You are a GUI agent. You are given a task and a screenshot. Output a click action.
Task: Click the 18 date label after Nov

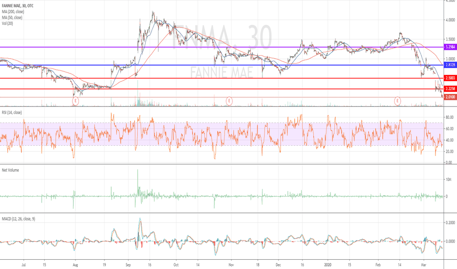[x=257, y=265]
